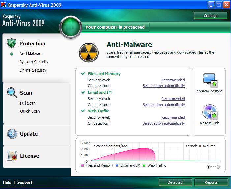Open the Help link
231x189 pixels.
[7, 182]
